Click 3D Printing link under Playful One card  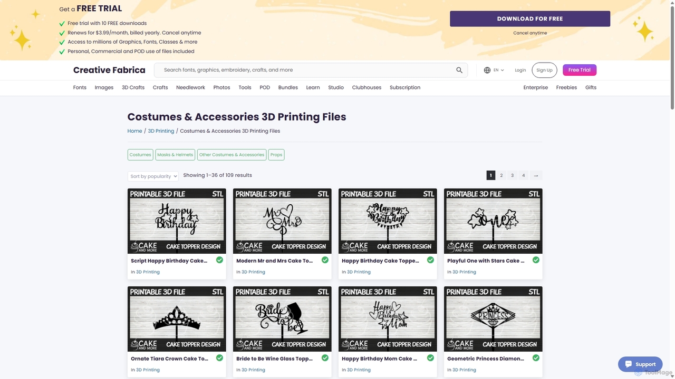(x=464, y=272)
